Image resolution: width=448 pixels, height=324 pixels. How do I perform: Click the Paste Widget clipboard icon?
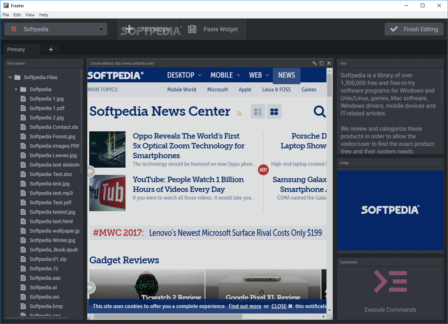tap(192, 29)
